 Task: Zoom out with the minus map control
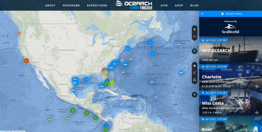[194, 36]
